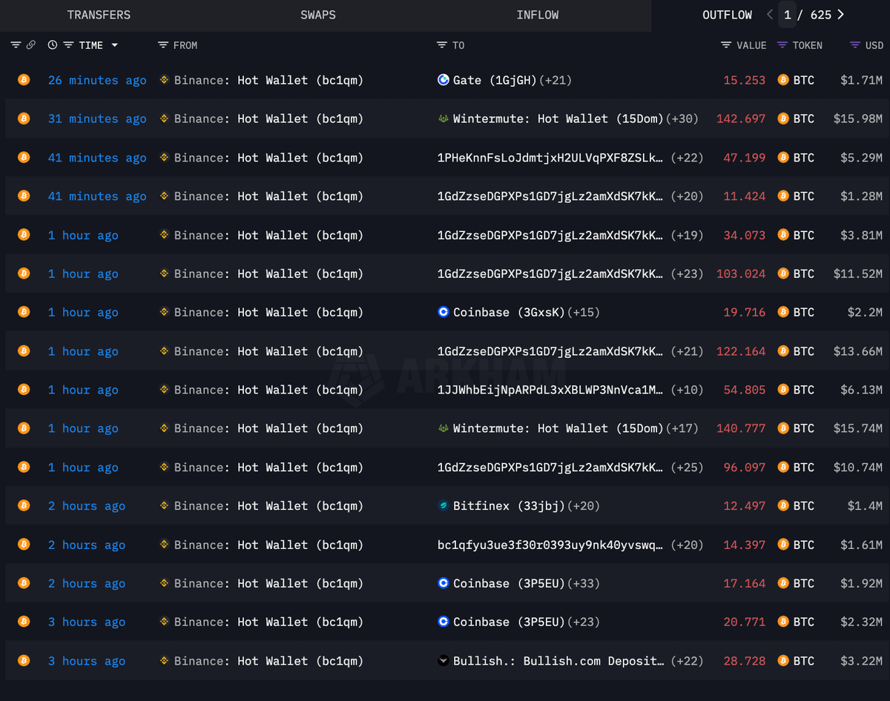Open the FROM column filter
The height and width of the screenshot is (701, 890).
point(163,45)
